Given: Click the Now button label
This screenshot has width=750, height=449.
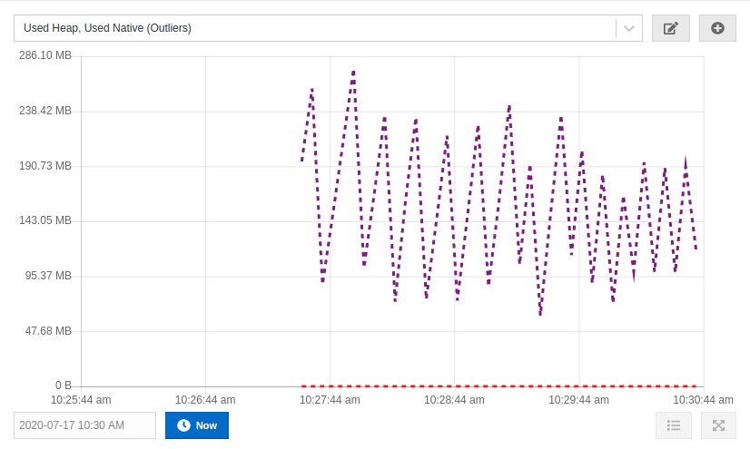Looking at the screenshot, I should pos(206,425).
